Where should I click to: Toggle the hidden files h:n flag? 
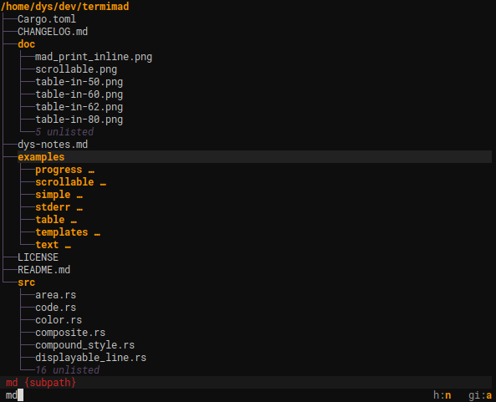442,395
